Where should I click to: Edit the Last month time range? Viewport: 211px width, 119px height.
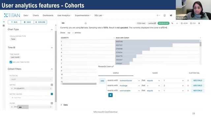(x=15, y=57)
